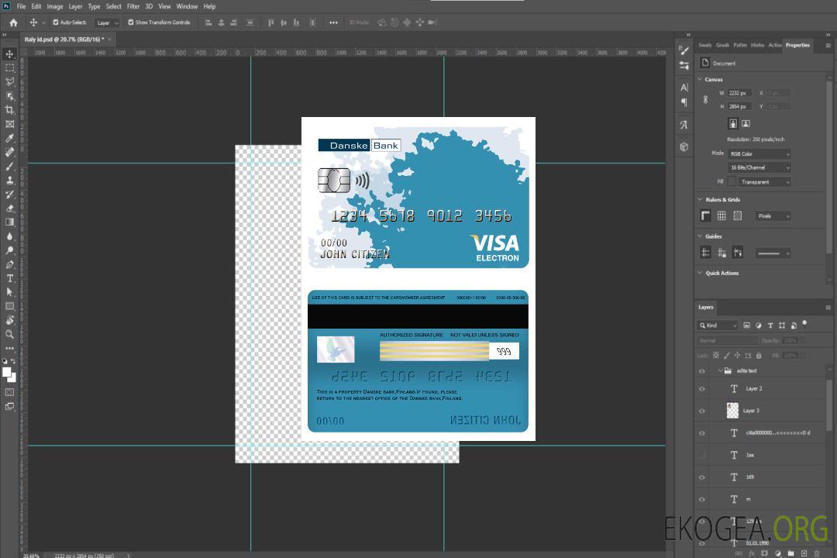Select the Move tool in toolbox
Image resolution: width=837 pixels, height=558 pixels.
click(9, 54)
